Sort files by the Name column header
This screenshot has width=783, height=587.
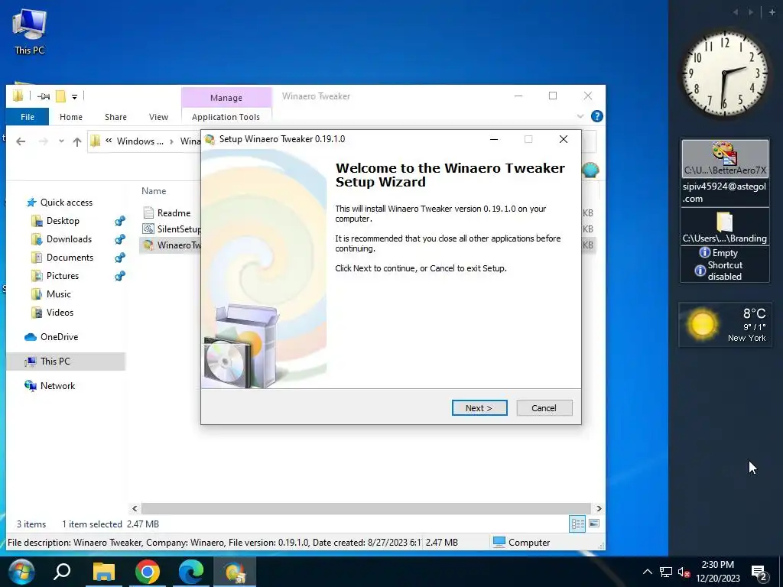[x=154, y=190]
